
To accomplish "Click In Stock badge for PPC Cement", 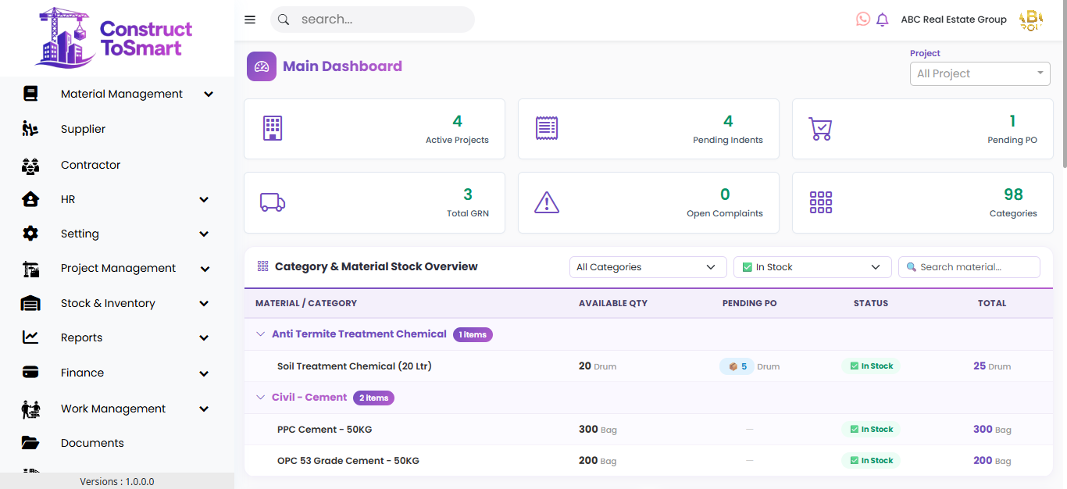I will coord(871,429).
